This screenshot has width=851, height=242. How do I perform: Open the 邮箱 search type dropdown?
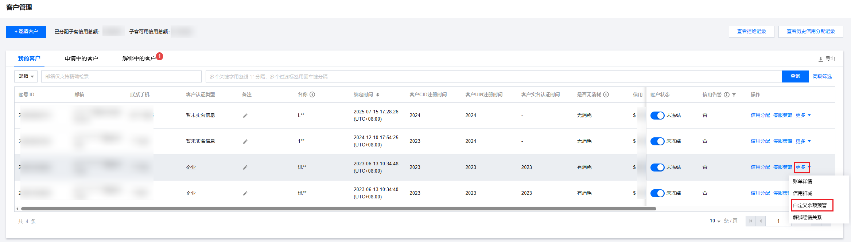tap(26, 76)
